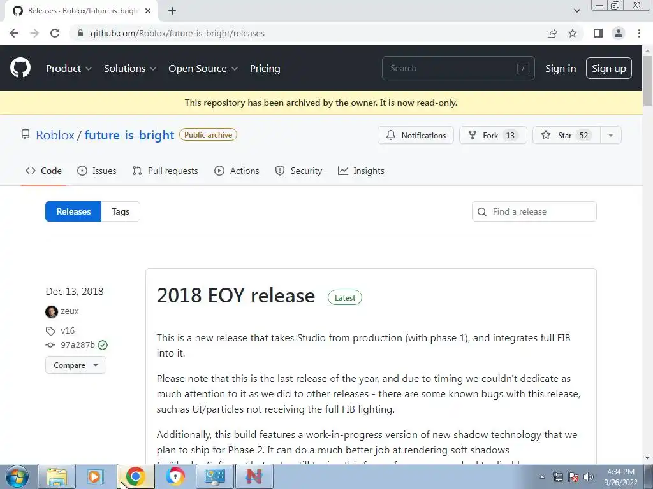The image size is (653, 489).
Task: Open the key-lock app in taskbar
Action: pos(175,476)
